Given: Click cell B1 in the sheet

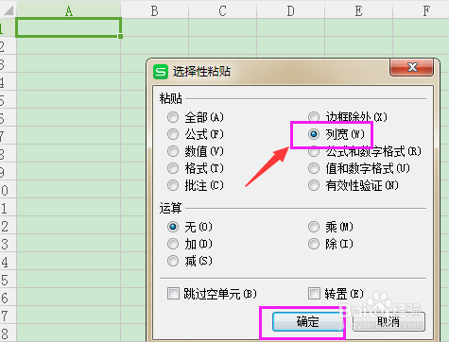Looking at the screenshot, I should 155,27.
